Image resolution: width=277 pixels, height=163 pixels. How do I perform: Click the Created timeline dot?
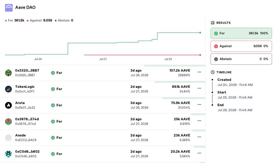pos(212,80)
